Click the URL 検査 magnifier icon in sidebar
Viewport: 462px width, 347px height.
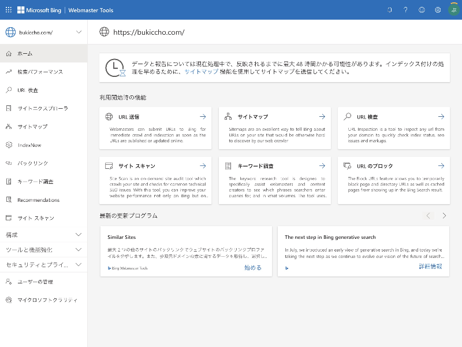coord(9,90)
